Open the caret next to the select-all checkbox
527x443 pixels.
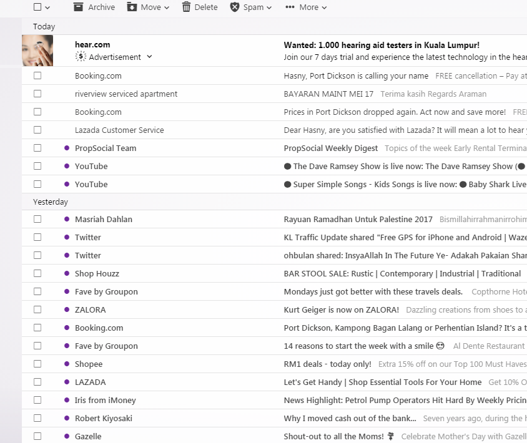coord(46,7)
